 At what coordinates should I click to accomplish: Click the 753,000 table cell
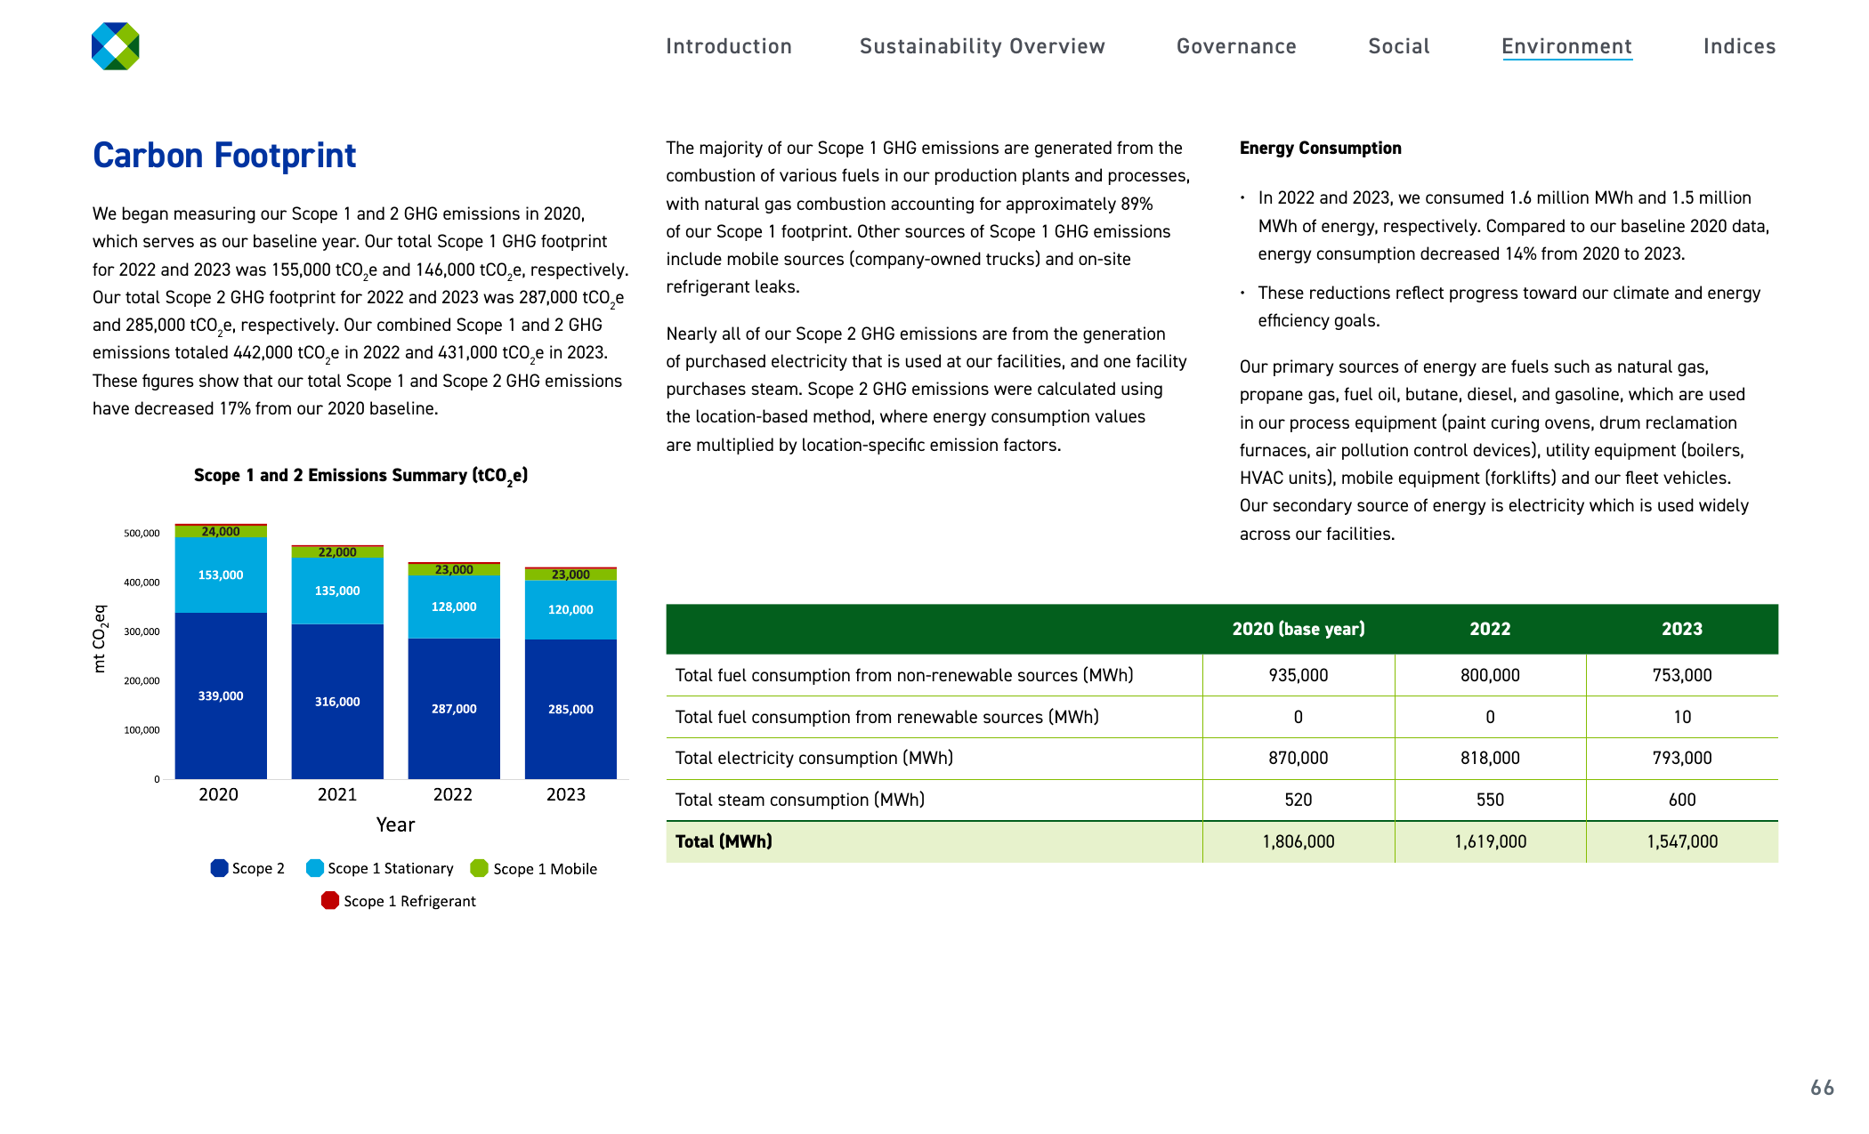(x=1682, y=675)
